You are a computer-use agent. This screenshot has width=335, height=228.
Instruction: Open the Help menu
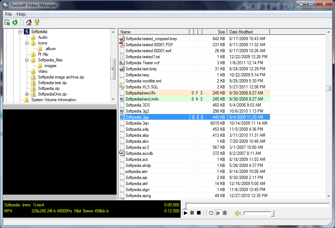point(21,14)
